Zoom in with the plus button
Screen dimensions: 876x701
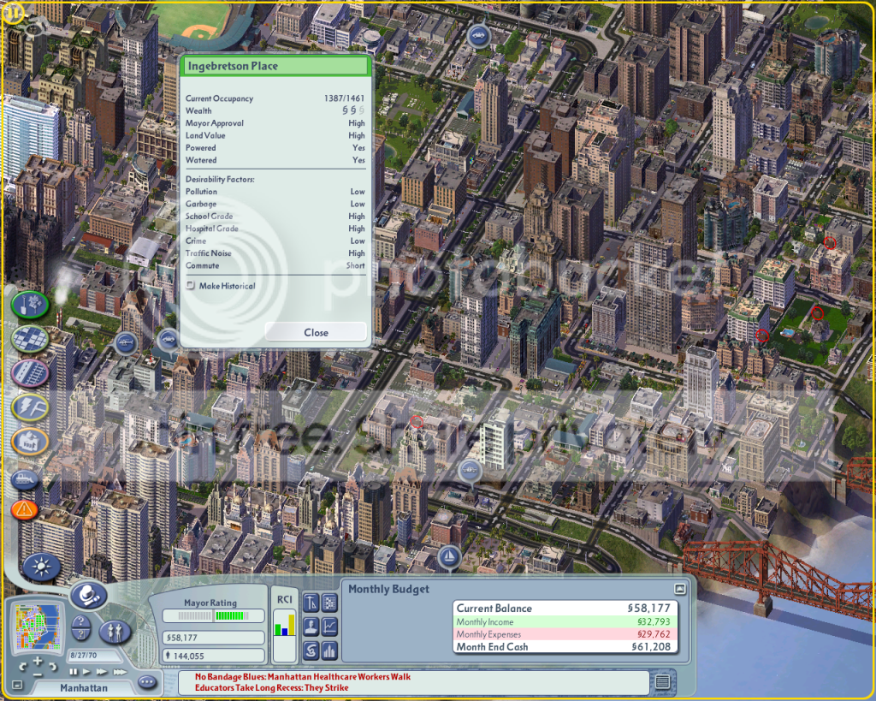click(x=38, y=662)
